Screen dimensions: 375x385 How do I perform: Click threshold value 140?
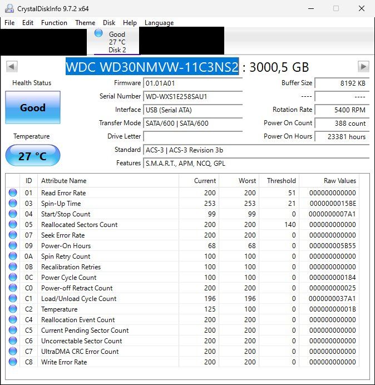pyautogui.click(x=290, y=225)
